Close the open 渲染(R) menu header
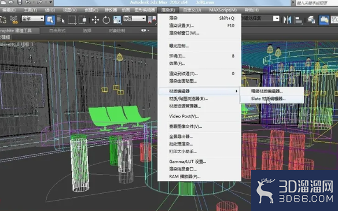 (168, 10)
